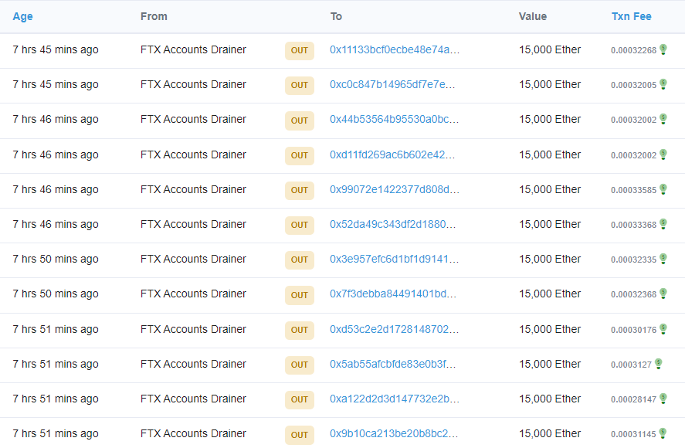Click lightbulb icon beside fee 0.00031145
This screenshot has width=685, height=448.
coord(663,433)
